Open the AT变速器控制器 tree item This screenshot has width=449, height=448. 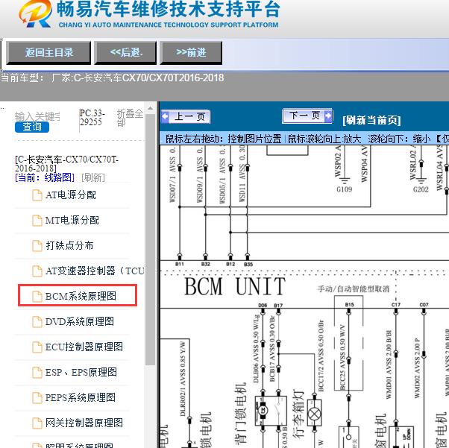95,271
